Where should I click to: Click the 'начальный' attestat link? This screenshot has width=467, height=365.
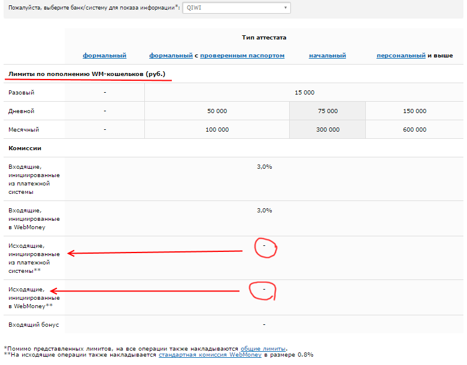coord(327,56)
